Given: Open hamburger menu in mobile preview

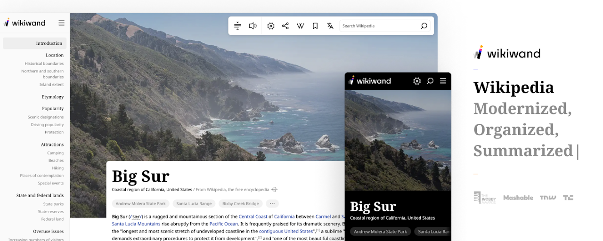Looking at the screenshot, I should (x=443, y=81).
